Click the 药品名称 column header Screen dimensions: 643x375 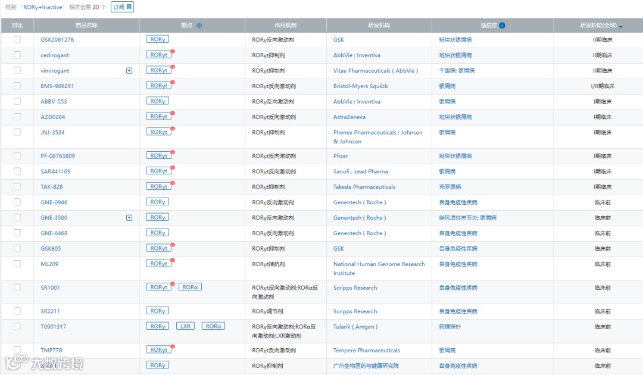[x=86, y=26]
